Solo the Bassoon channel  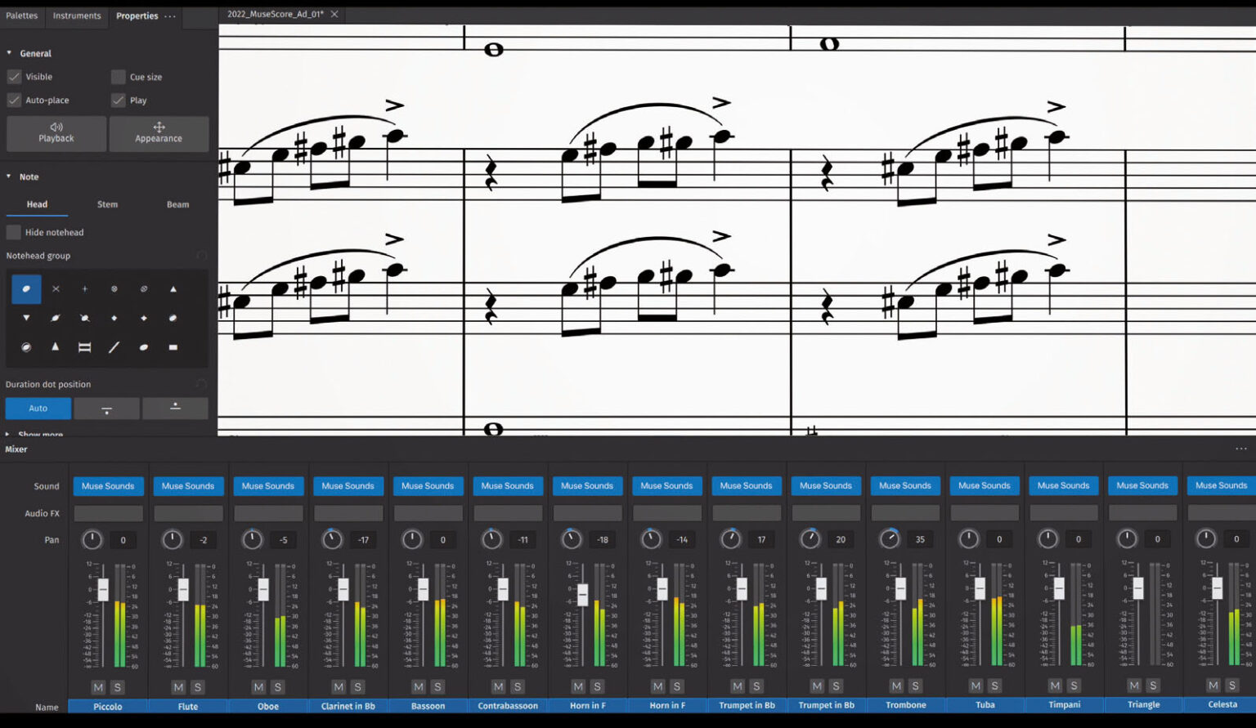pyautogui.click(x=437, y=686)
